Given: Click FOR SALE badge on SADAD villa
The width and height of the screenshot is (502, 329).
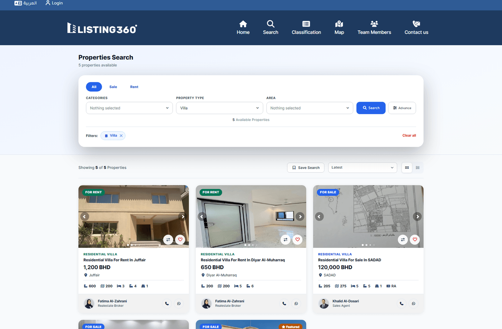Looking at the screenshot, I should (328, 192).
